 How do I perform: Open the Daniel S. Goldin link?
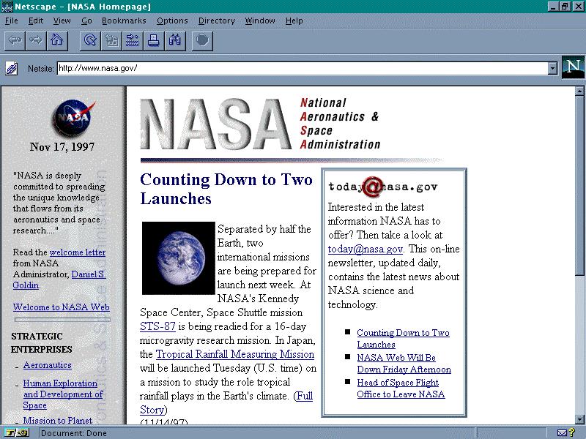[x=59, y=279]
